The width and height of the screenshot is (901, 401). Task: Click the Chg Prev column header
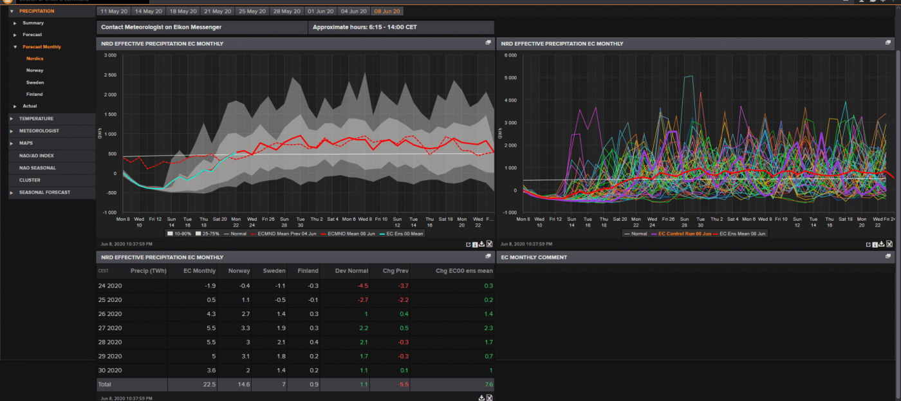click(x=396, y=271)
